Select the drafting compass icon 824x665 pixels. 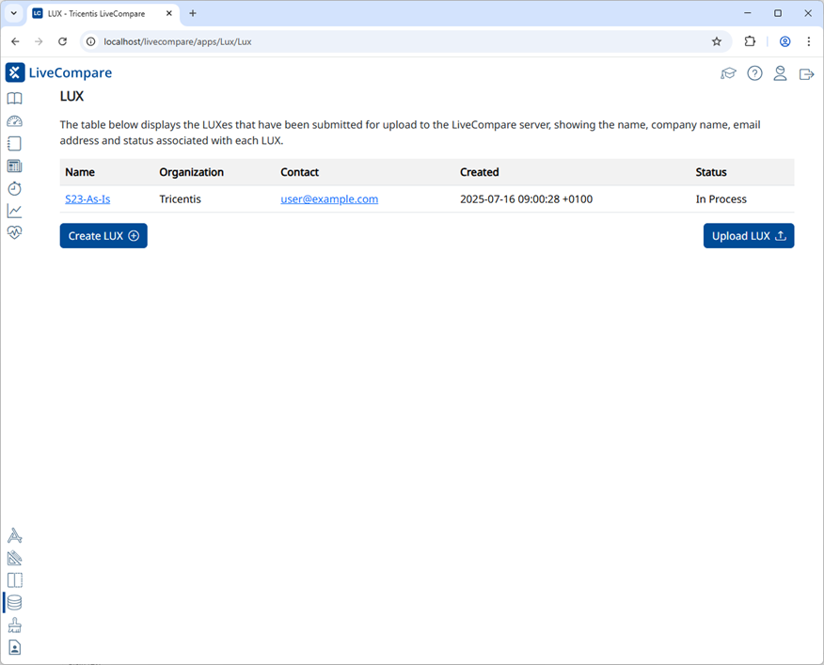tap(14, 536)
